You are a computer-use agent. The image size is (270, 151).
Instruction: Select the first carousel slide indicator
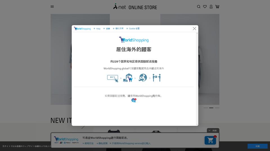point(206,108)
